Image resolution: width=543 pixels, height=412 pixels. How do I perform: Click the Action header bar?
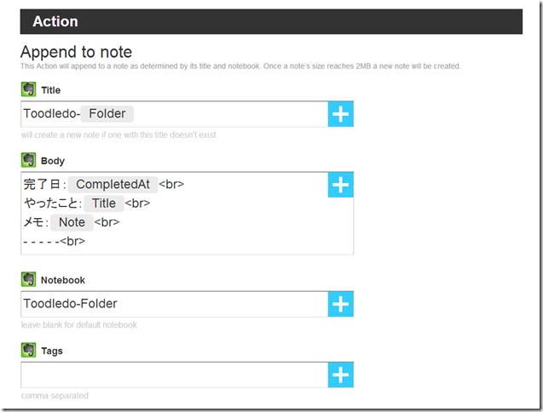pos(271,21)
